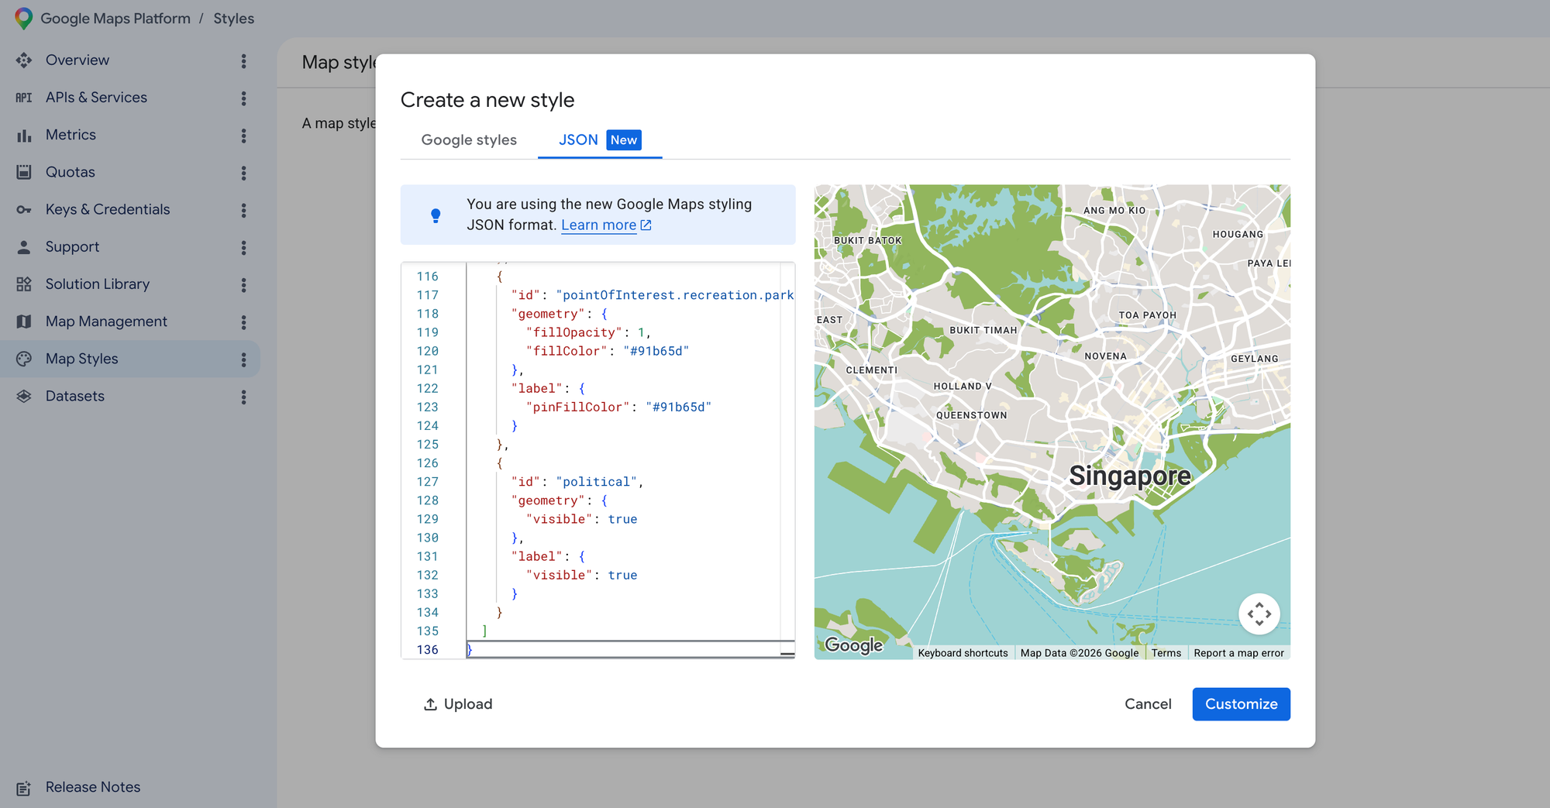Open the Map Styles more options menu

tap(243, 359)
